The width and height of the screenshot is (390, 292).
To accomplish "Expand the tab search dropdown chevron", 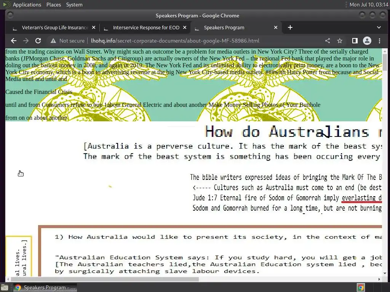I will coord(379,27).
